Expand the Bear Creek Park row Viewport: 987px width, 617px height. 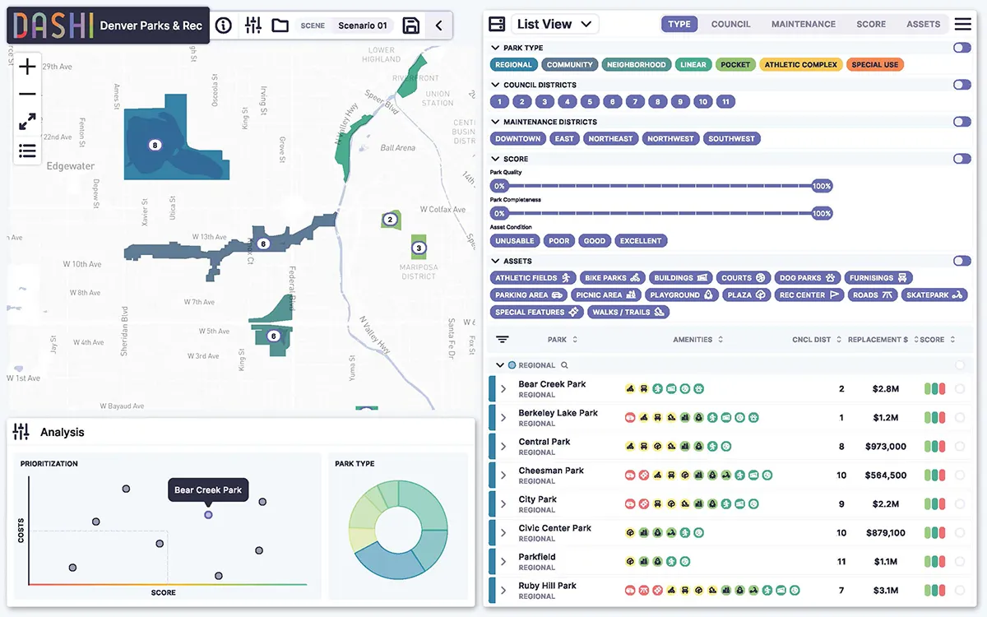point(503,389)
